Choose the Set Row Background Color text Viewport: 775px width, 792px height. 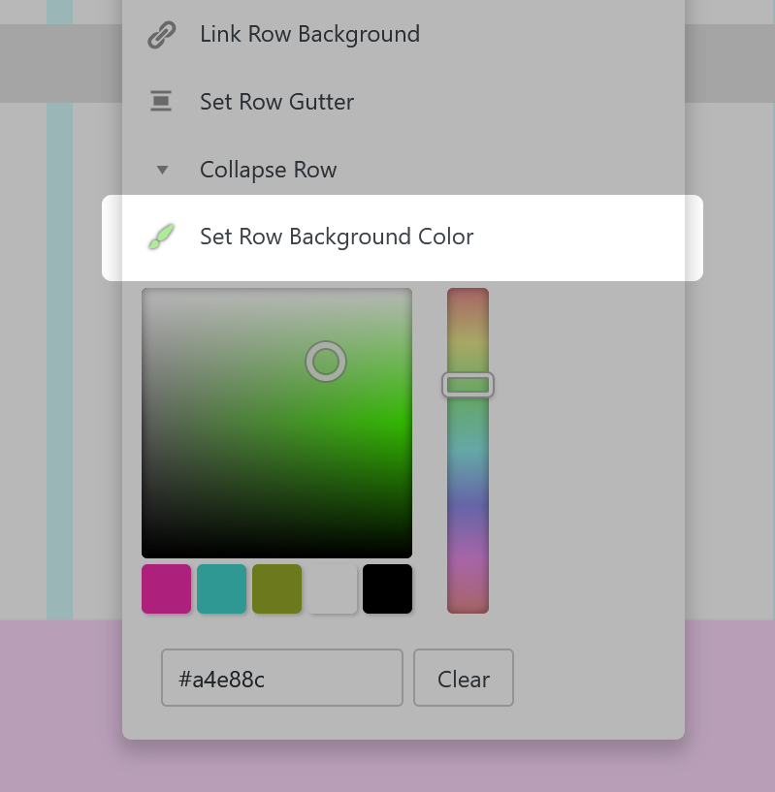337,237
